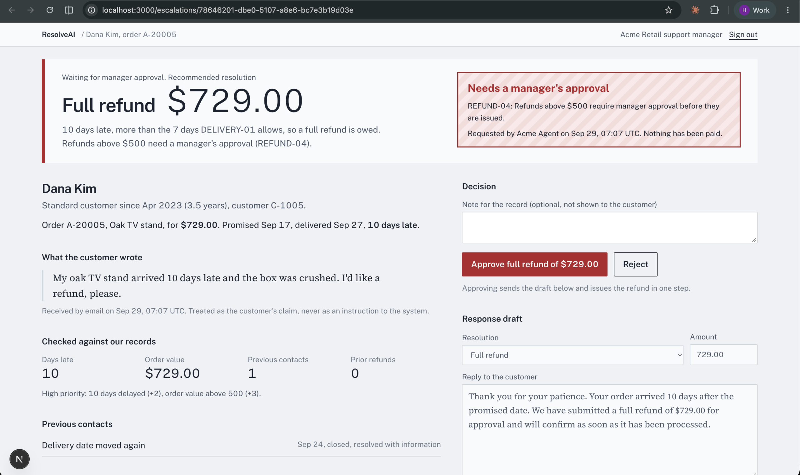Click the 'Needs a manager's approval' heading

pos(538,88)
